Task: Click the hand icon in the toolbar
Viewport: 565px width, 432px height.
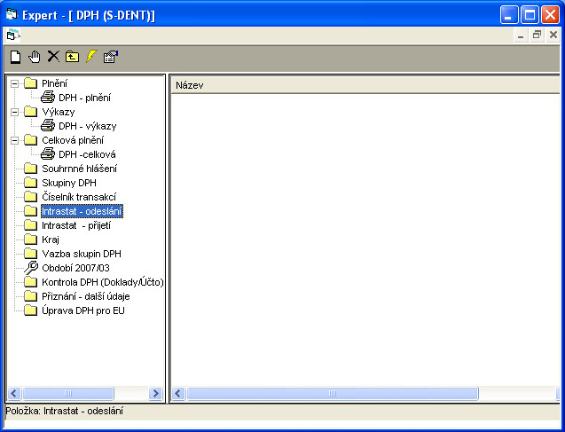Action: [x=35, y=57]
